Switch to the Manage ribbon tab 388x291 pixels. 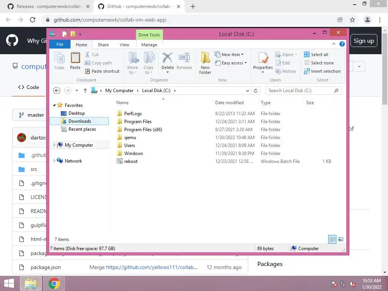click(149, 45)
